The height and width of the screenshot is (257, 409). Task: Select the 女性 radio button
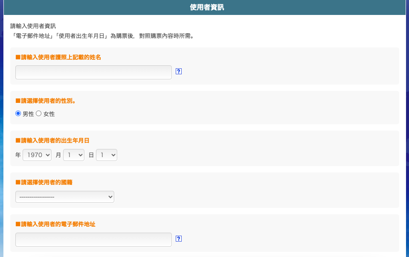click(39, 114)
